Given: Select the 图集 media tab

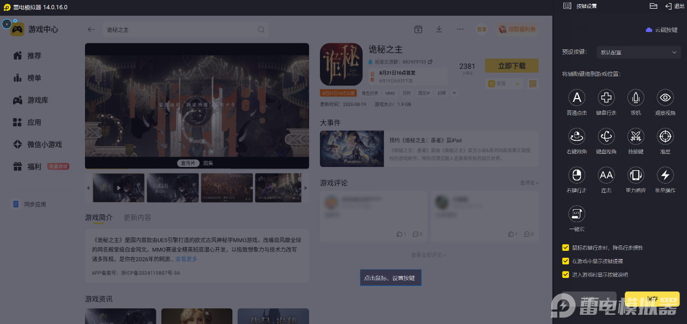Looking at the screenshot, I should (x=208, y=163).
